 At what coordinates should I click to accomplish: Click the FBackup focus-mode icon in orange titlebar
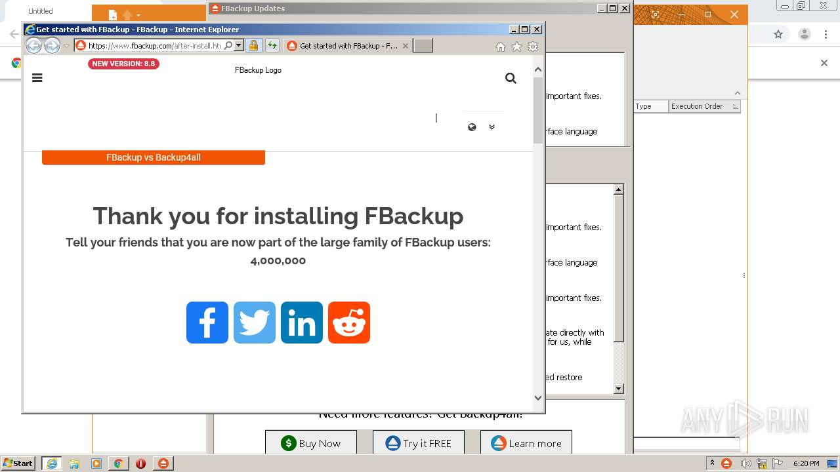tap(655, 14)
